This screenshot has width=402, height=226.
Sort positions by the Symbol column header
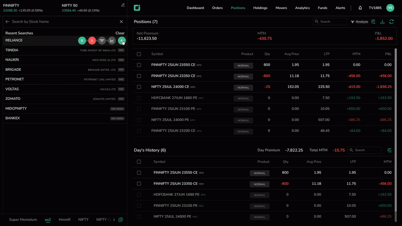(157, 54)
